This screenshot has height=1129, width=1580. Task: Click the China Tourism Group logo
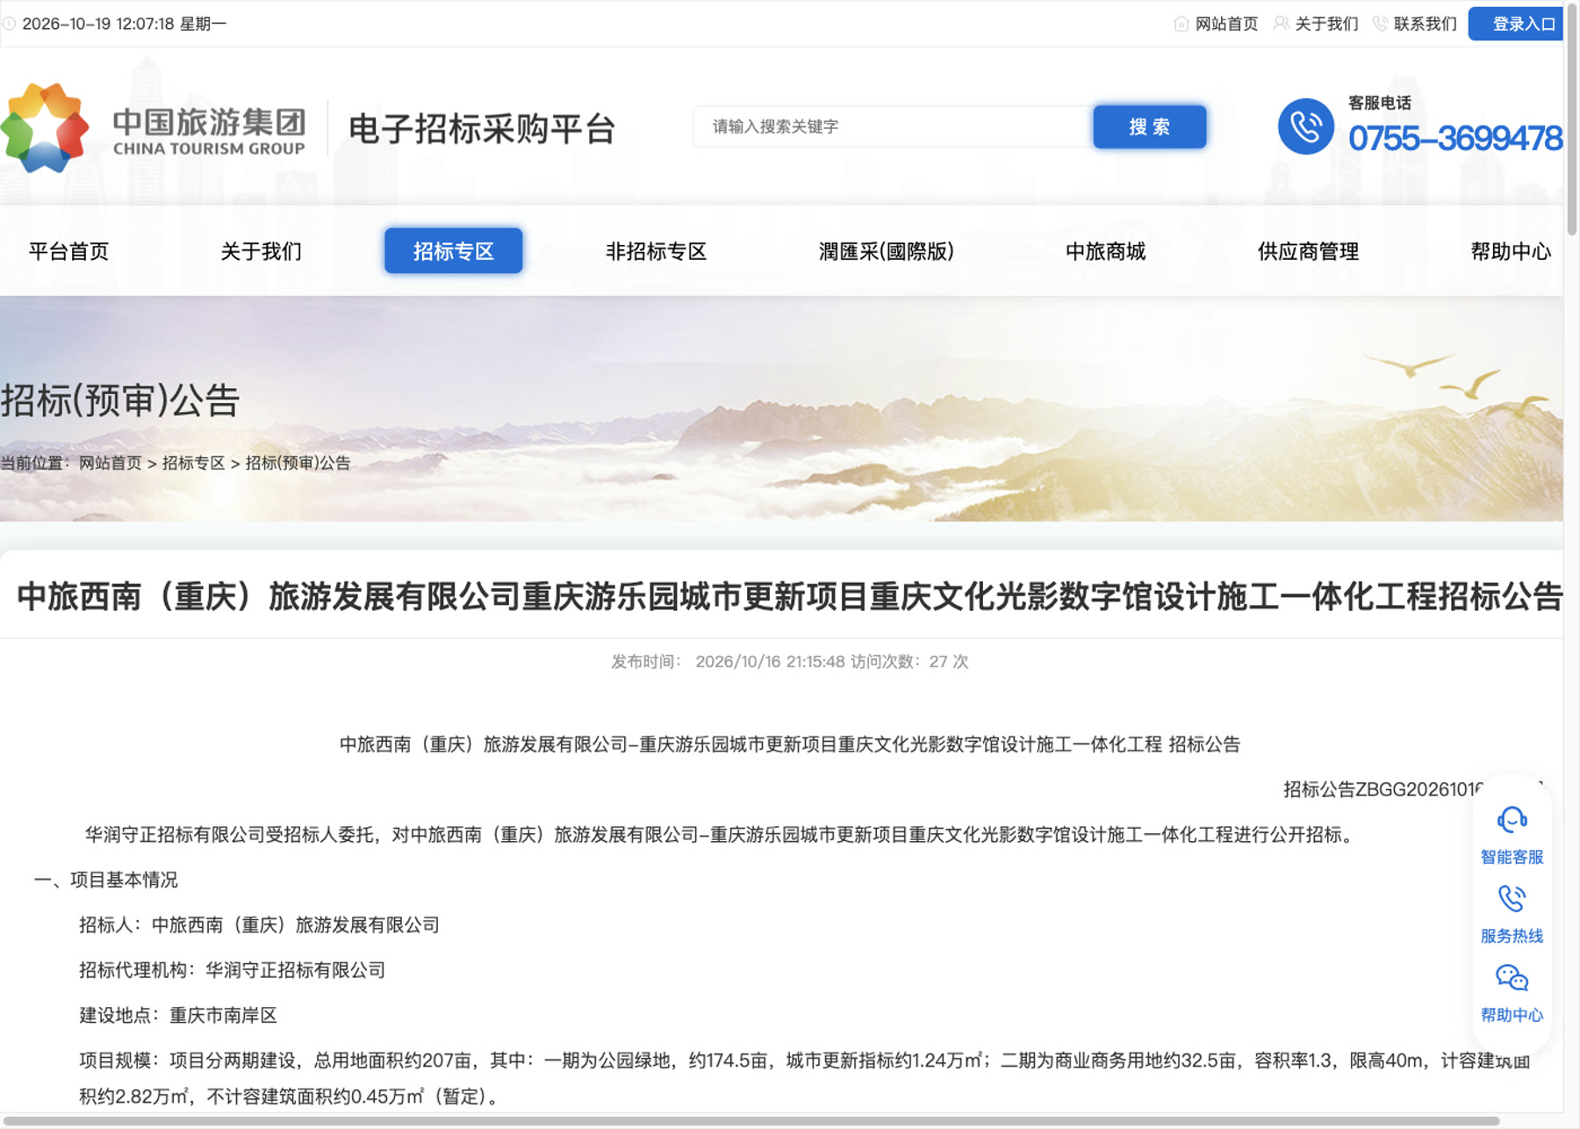tap(154, 128)
